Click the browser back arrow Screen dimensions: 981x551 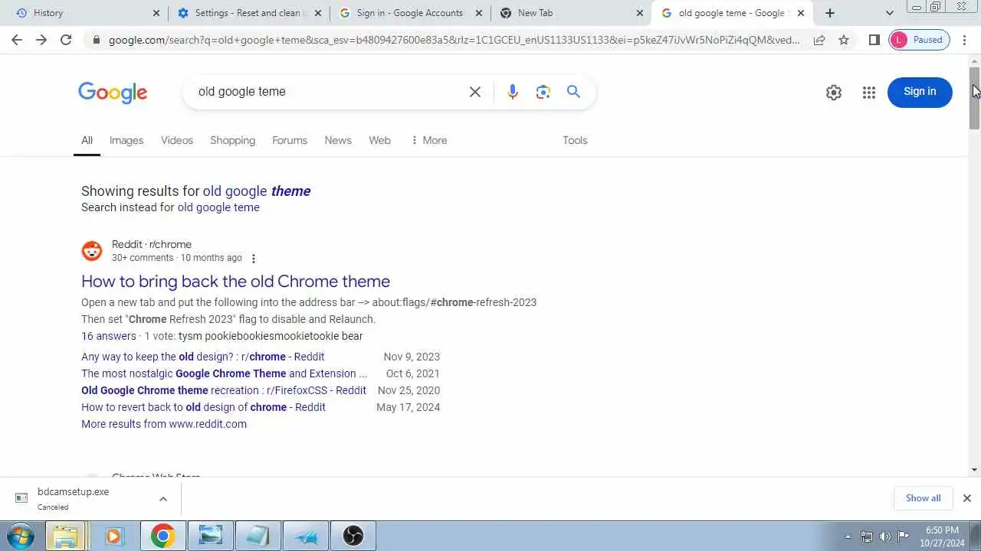click(x=17, y=40)
